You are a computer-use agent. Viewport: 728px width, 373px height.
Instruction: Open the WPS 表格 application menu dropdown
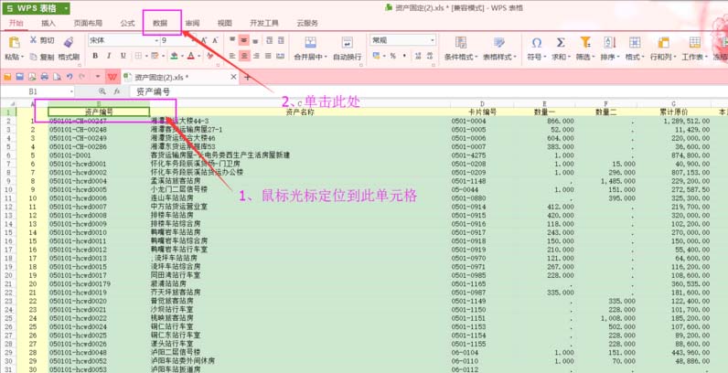67,7
